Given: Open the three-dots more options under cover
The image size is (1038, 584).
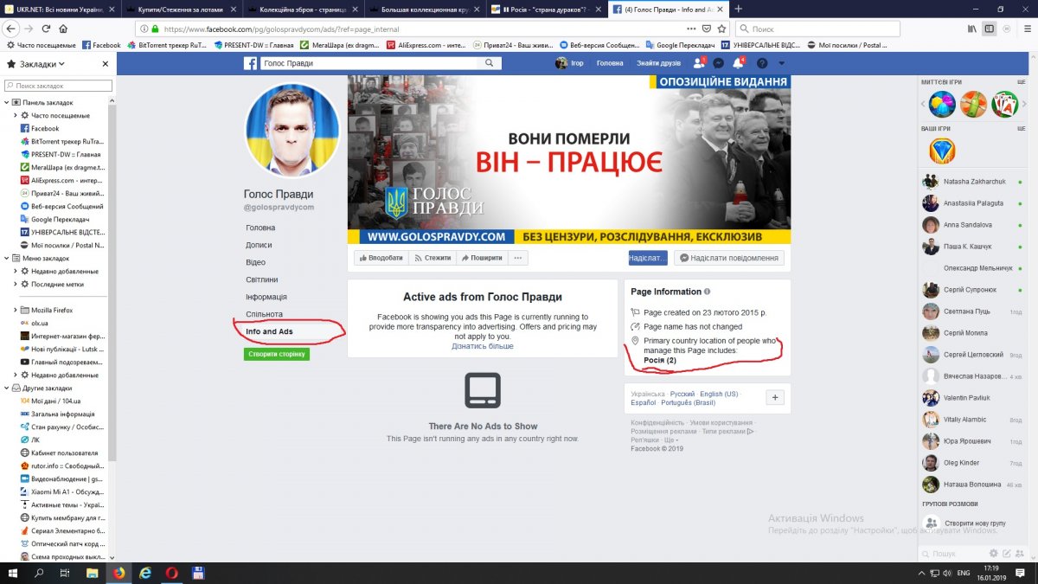Looking at the screenshot, I should pyautogui.click(x=518, y=258).
